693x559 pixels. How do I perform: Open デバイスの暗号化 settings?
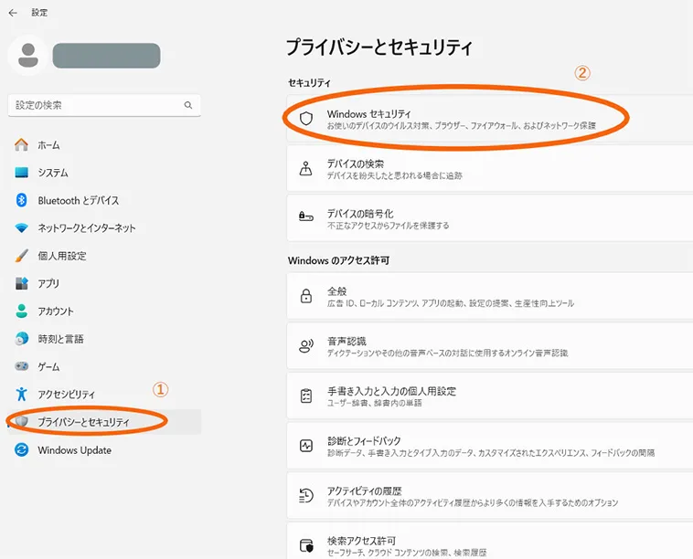[x=490, y=218]
